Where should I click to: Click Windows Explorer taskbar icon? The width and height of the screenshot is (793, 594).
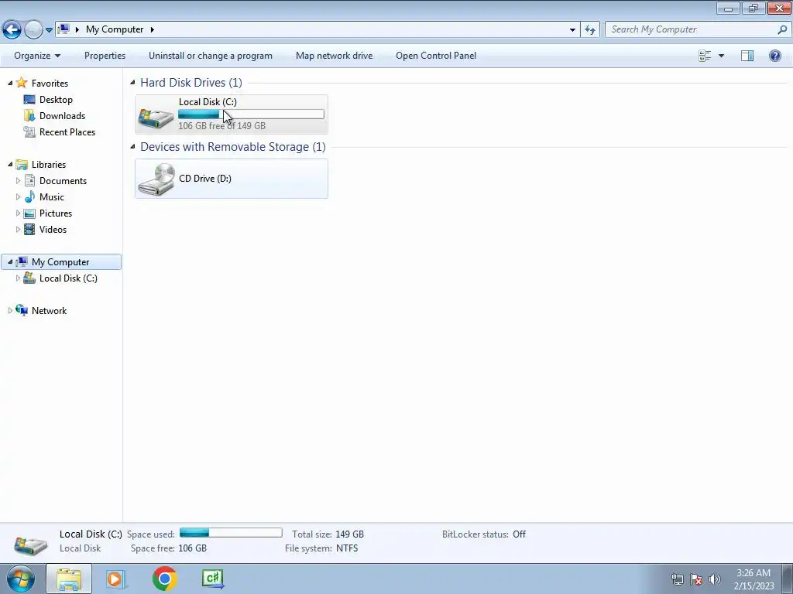pos(69,579)
